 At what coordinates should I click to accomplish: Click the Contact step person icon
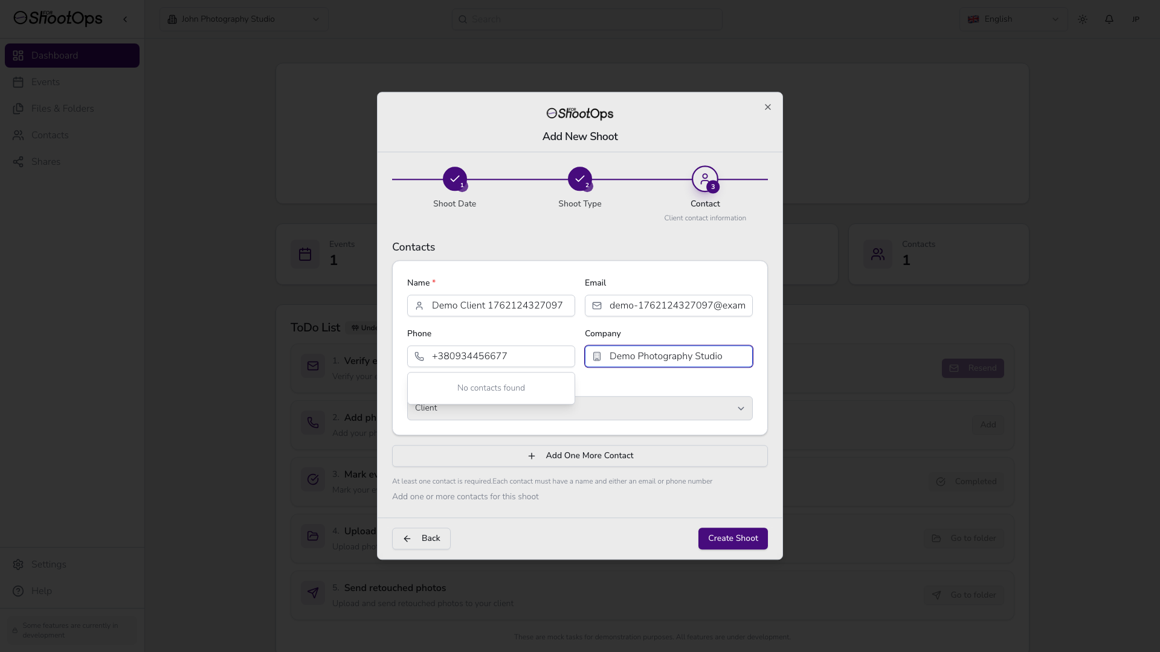pyautogui.click(x=704, y=179)
